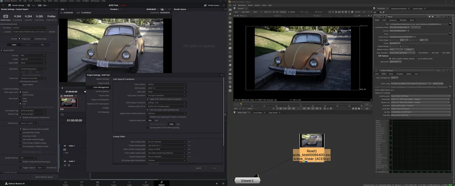
Task: Open the ACES version dropdown
Action: pyautogui.click(x=167, y=88)
